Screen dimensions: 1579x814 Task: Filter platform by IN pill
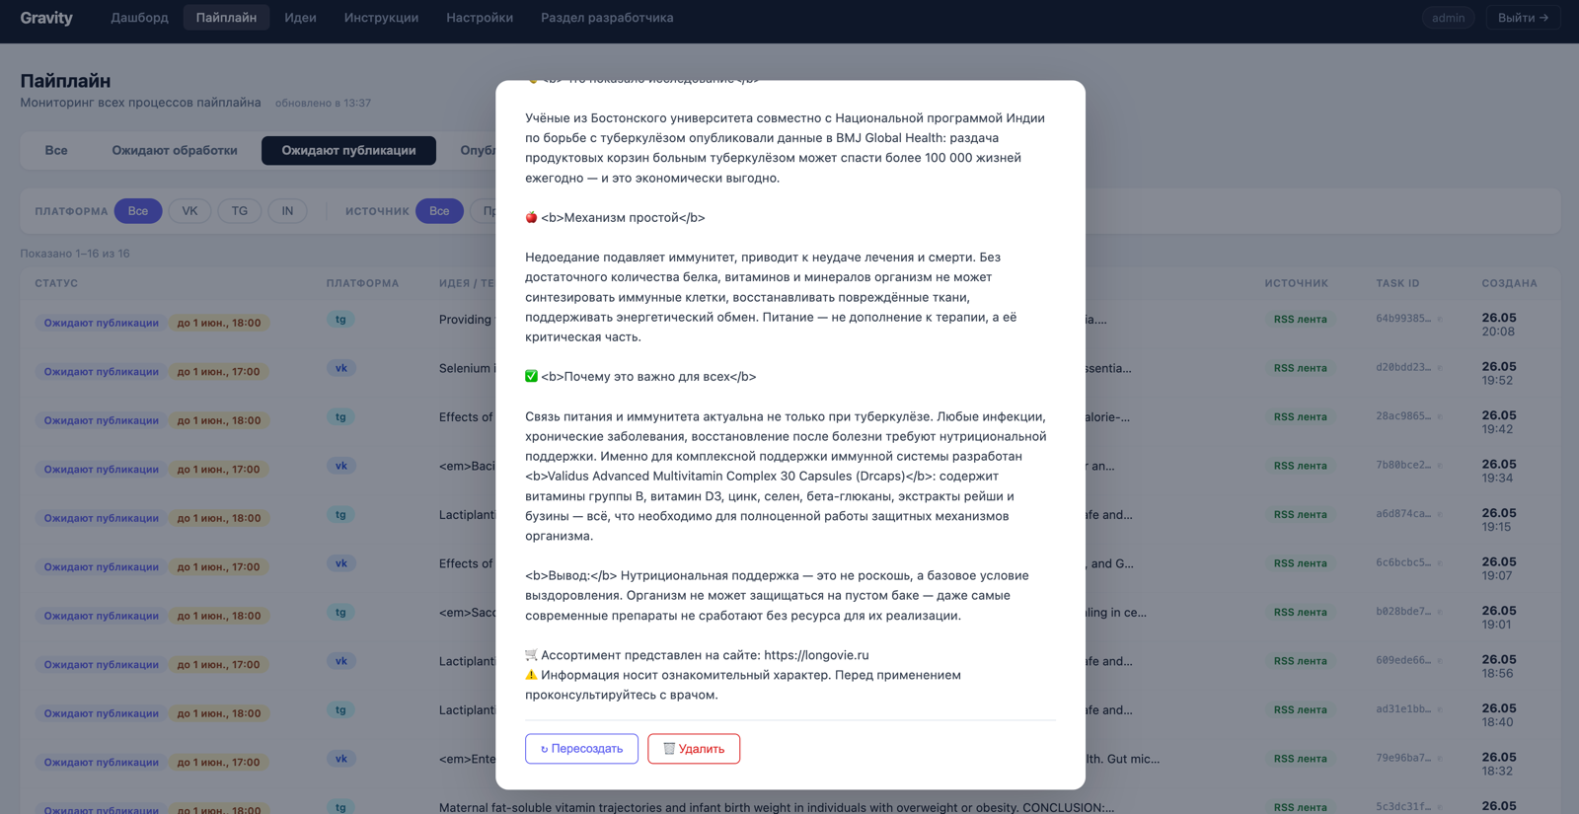coord(287,211)
